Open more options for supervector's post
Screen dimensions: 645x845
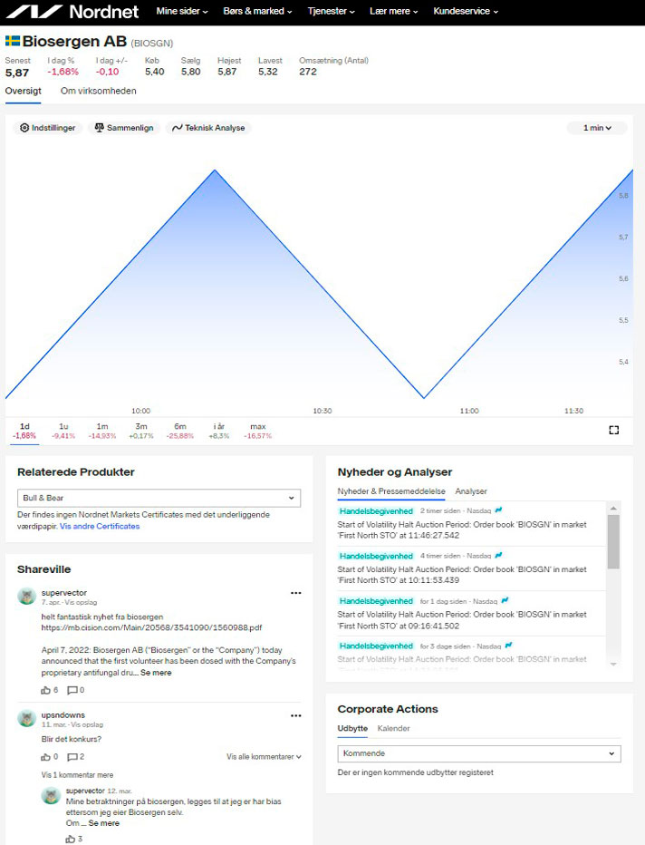(296, 593)
